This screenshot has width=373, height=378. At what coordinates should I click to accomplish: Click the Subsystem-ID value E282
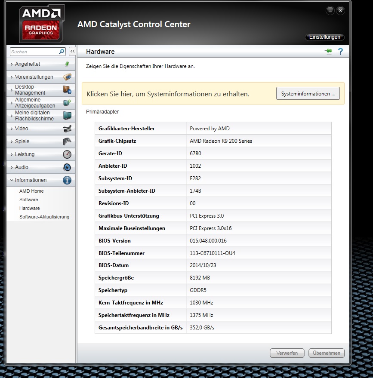[x=195, y=178]
